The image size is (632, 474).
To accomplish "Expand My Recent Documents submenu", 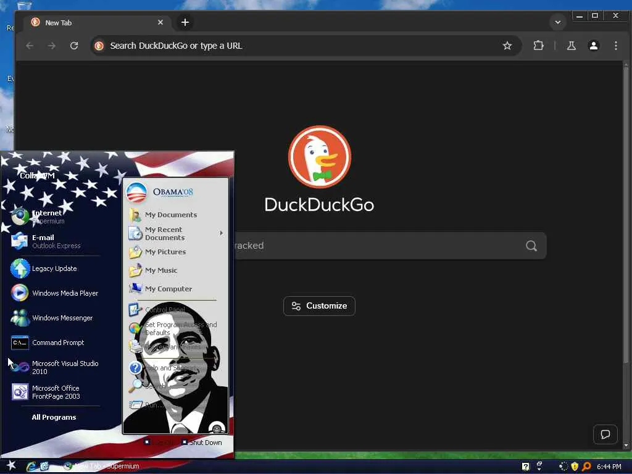I will point(176,233).
